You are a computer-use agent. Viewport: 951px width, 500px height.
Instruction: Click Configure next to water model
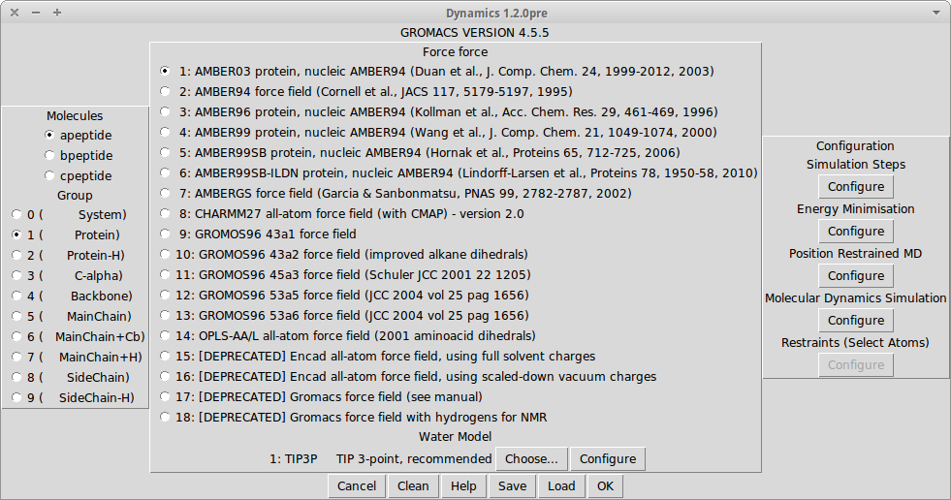point(608,459)
